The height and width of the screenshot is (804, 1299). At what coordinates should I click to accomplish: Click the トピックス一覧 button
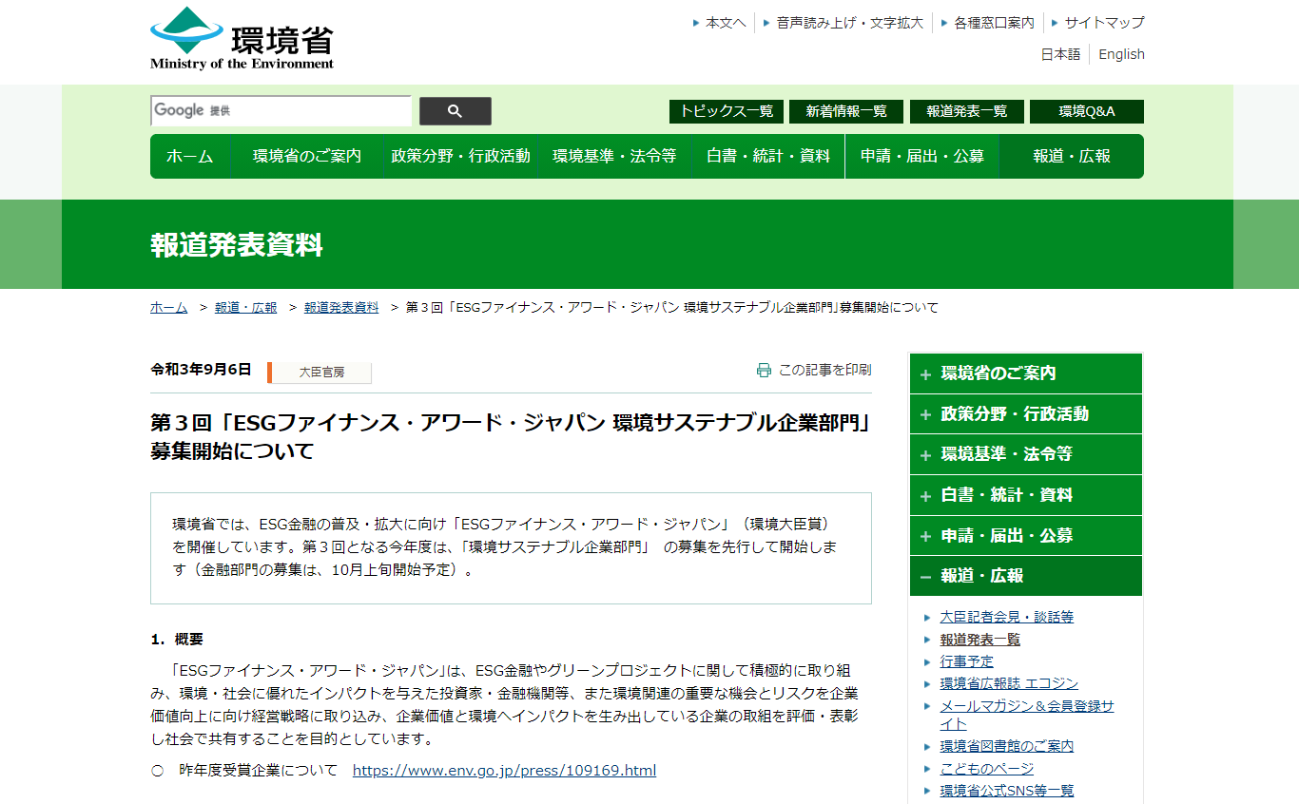(727, 111)
